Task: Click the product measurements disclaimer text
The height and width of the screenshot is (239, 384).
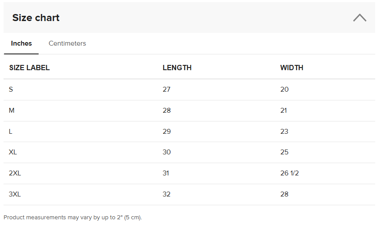Action: [73, 218]
